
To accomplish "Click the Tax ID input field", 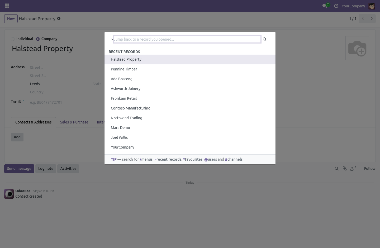I will 67,102.
